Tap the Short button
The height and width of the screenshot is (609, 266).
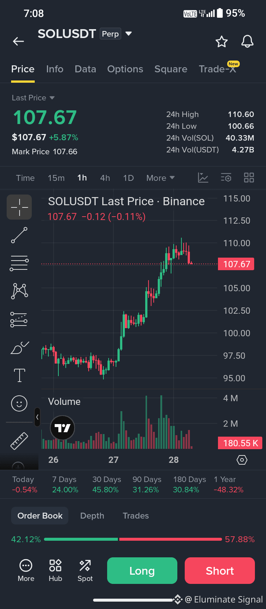[220, 571]
